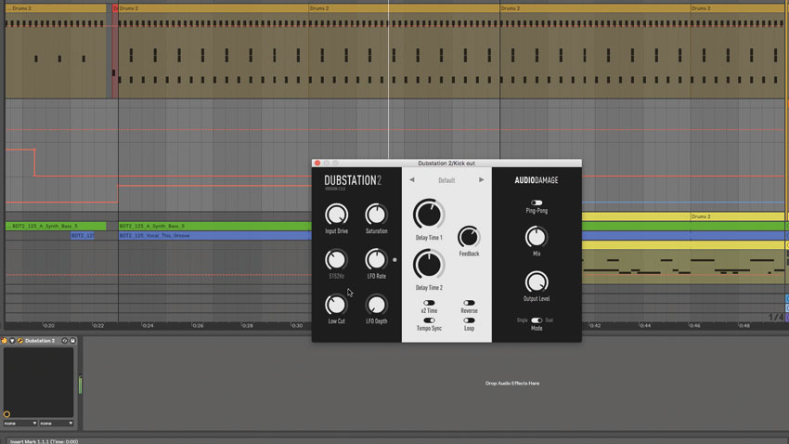This screenshot has height=444, width=789.
Task: Click the 0:28 time ruler marker
Action: point(247,326)
